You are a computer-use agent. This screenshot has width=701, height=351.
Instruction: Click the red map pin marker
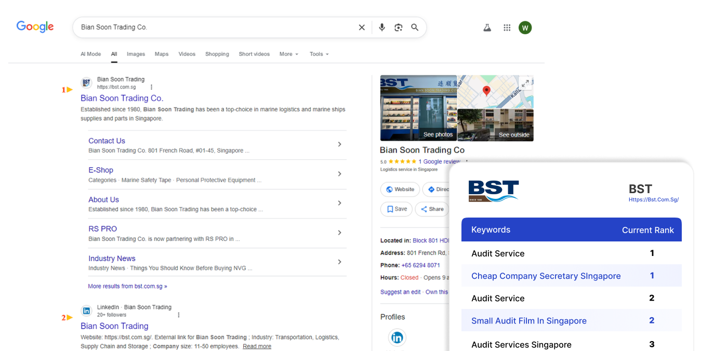tap(486, 91)
